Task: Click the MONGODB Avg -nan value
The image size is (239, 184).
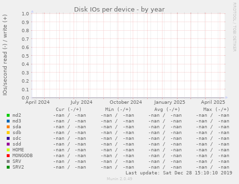Action: [165, 156]
